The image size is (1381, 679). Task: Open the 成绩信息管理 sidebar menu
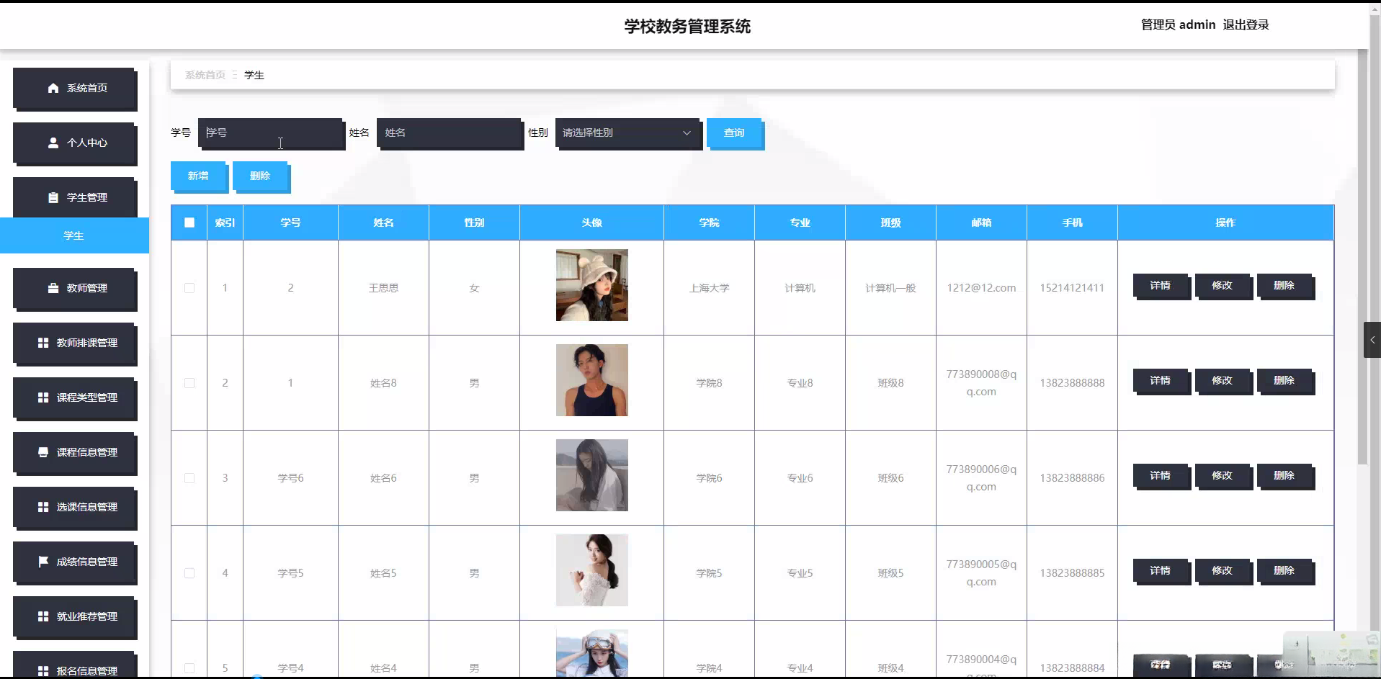click(x=74, y=562)
